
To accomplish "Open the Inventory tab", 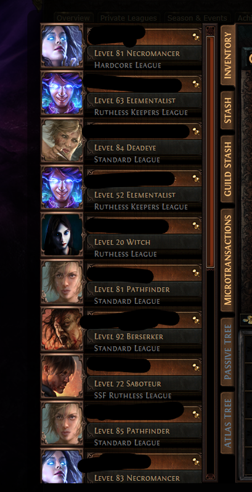I will 227,55.
